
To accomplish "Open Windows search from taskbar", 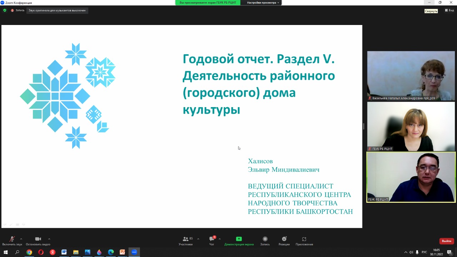I will coord(17,252).
